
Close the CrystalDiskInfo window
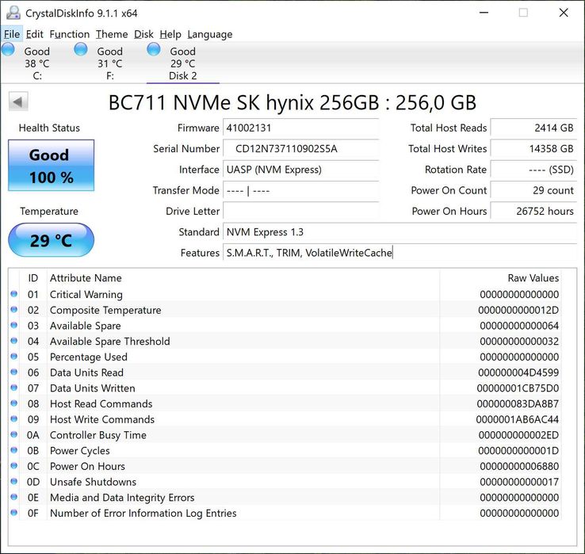[564, 13]
